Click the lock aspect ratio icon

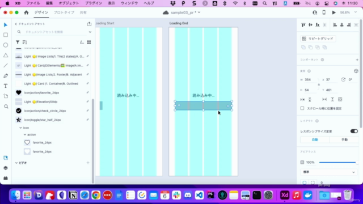319,84
